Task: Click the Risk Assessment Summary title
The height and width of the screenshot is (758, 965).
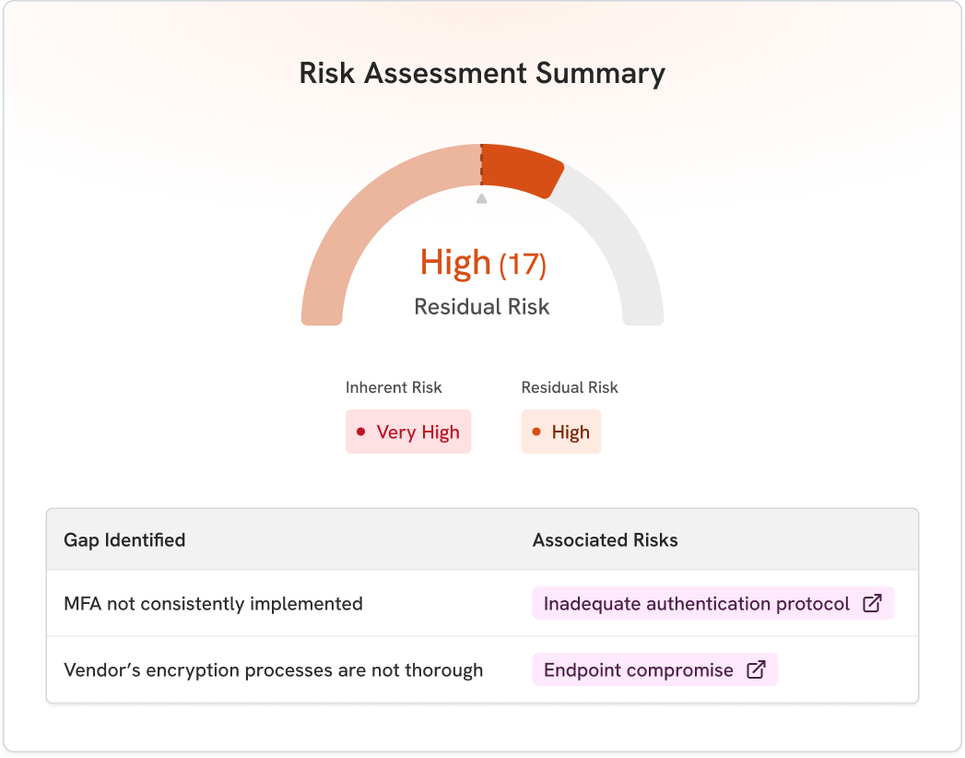Action: 482,73
